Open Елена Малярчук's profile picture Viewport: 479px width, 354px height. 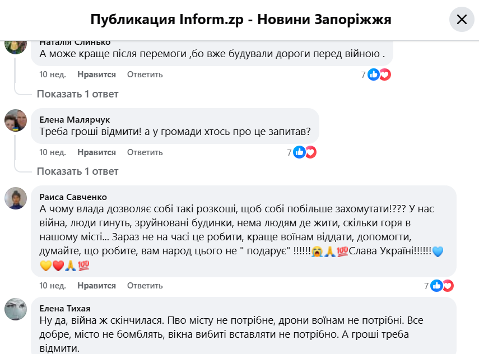(16, 120)
